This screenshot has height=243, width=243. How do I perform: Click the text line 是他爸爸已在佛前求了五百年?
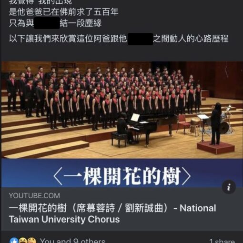click(x=63, y=12)
